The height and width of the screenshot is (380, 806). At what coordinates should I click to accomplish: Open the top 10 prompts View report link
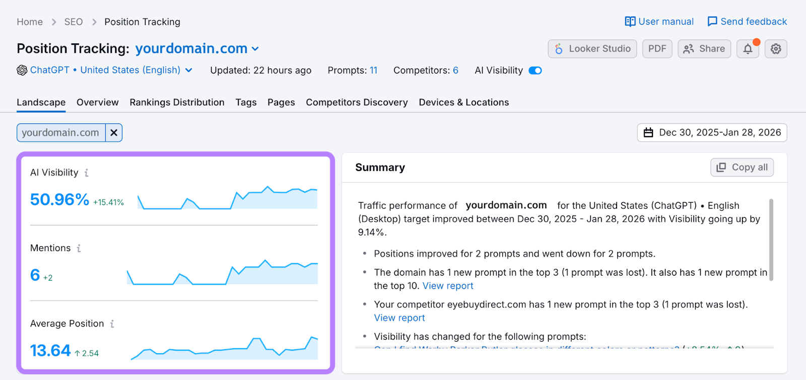[x=448, y=286]
